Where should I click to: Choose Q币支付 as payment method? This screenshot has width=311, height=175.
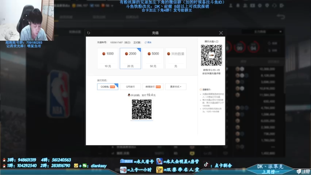(130, 87)
